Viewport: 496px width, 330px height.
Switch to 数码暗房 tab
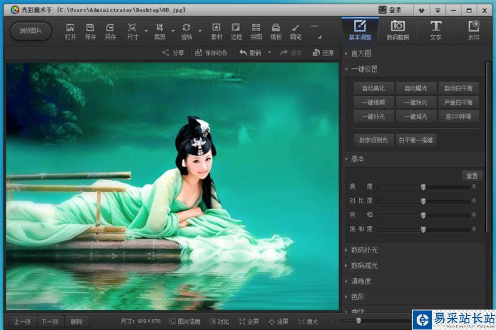click(x=398, y=30)
